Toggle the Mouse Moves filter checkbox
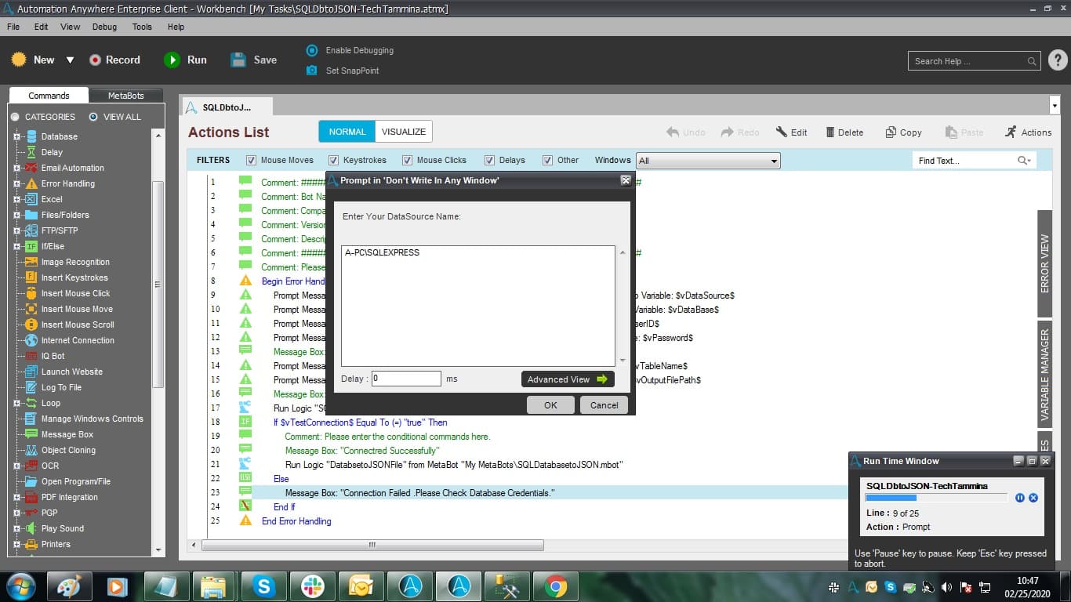 [x=252, y=160]
